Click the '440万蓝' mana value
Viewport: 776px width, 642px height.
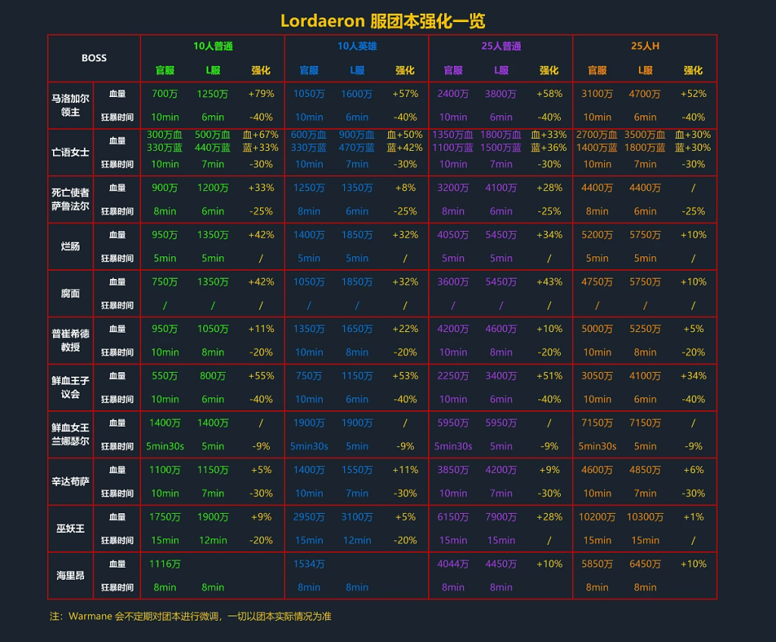pyautogui.click(x=213, y=148)
